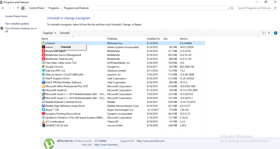Click the Ipswitch, Inc publisher cell

(x=114, y=75)
